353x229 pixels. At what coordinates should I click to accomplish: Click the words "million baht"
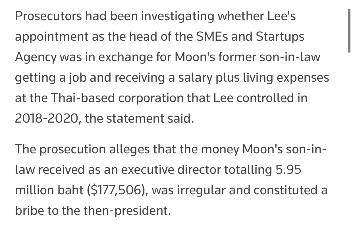click(x=49, y=190)
